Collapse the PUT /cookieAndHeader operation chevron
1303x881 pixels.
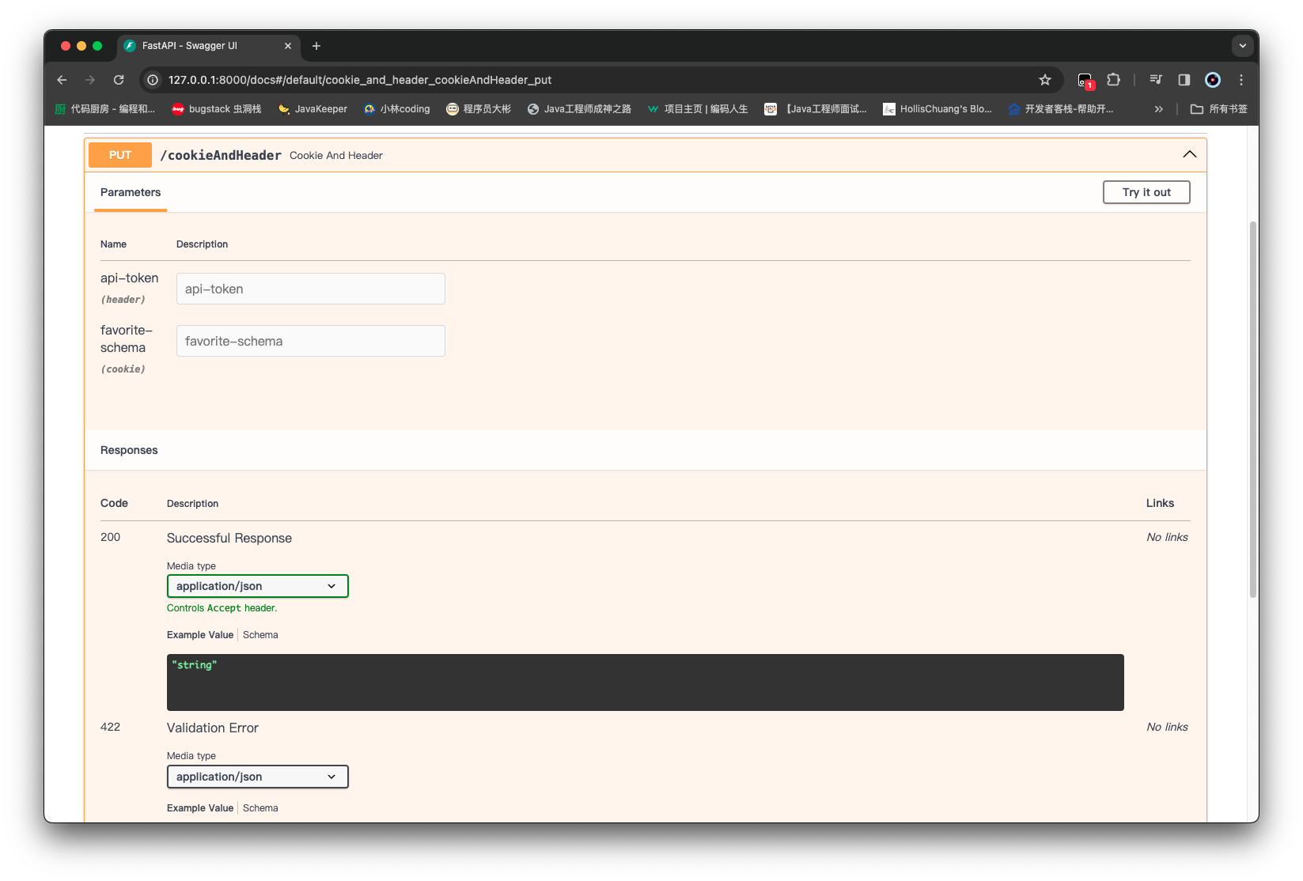tap(1189, 154)
